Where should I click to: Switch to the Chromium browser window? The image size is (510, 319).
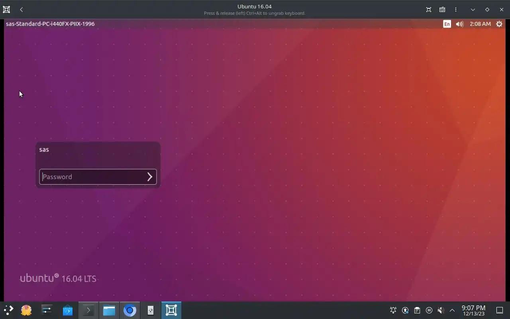pyautogui.click(x=130, y=310)
